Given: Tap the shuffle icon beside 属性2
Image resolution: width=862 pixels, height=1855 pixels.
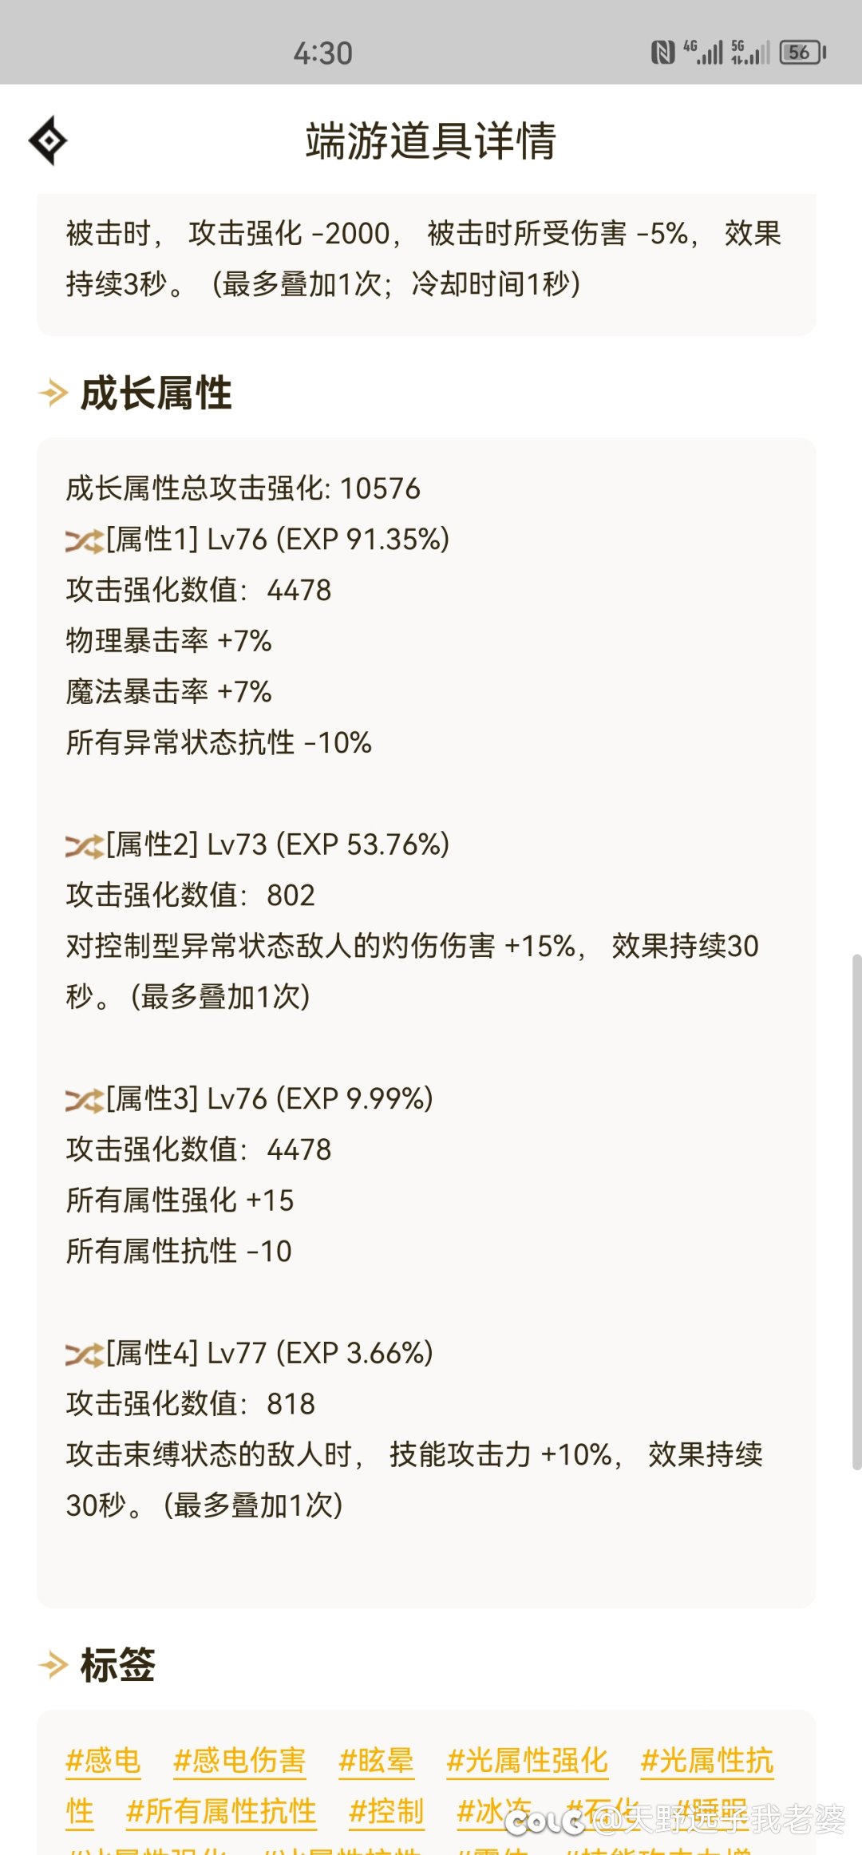Looking at the screenshot, I should pos(85,846).
